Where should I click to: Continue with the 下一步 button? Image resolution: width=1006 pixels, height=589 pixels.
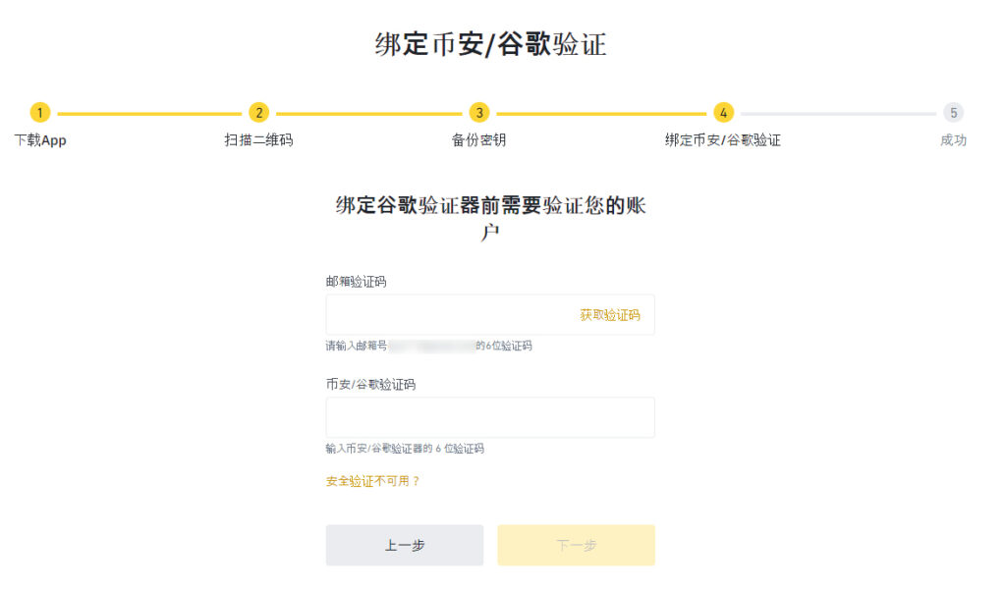[576, 546]
